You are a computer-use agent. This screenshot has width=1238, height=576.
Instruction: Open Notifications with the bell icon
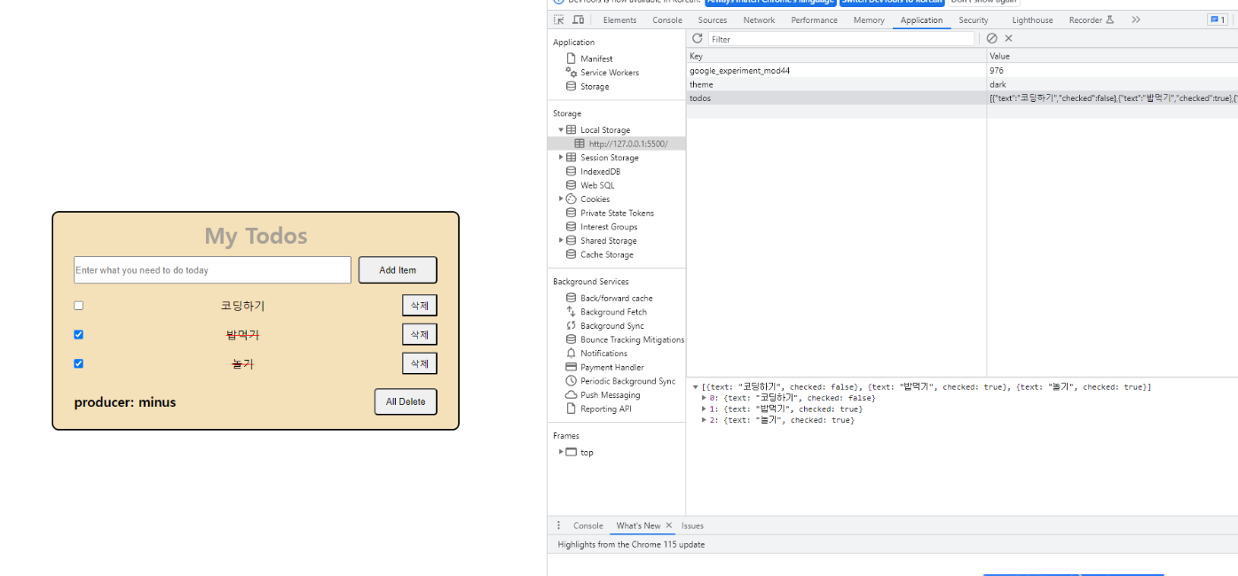tap(603, 354)
